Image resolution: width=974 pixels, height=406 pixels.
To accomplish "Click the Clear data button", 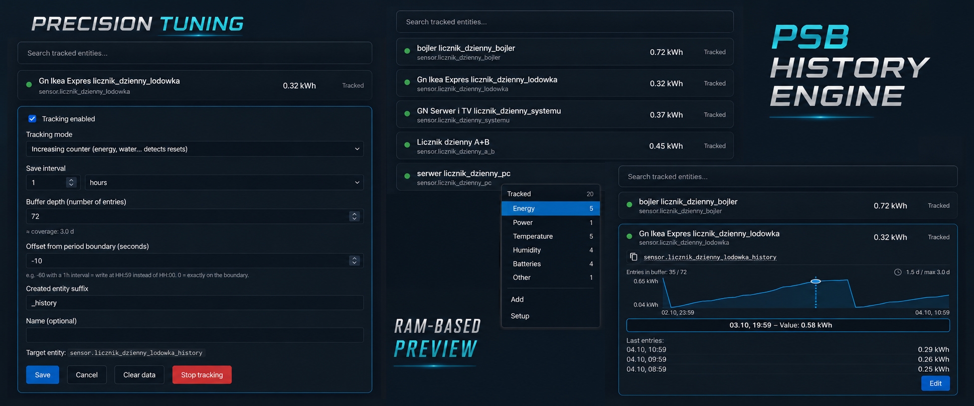I will [x=139, y=375].
